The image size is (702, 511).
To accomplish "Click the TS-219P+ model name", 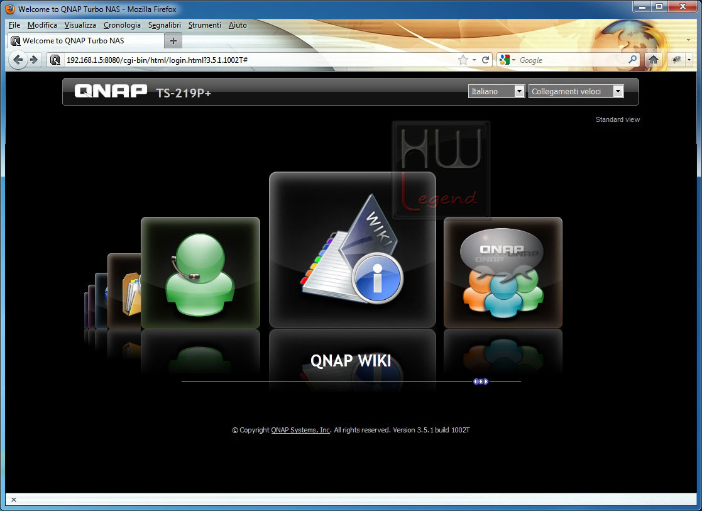I will pos(184,93).
